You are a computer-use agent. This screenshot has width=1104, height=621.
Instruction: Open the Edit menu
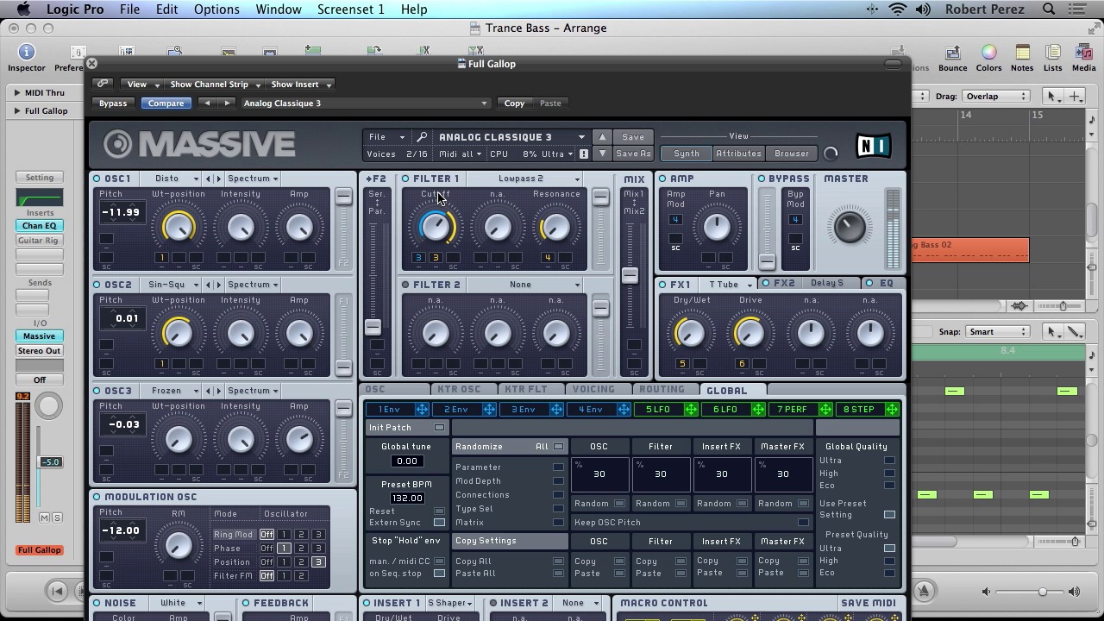point(166,9)
